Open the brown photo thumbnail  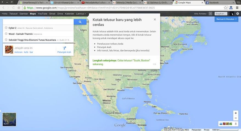tap(227, 124)
